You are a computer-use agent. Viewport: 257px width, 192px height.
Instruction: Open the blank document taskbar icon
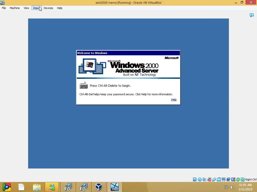click(x=21, y=187)
